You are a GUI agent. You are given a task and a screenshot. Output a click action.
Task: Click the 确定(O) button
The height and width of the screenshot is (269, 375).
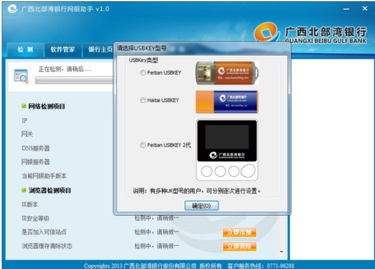pyautogui.click(x=201, y=206)
